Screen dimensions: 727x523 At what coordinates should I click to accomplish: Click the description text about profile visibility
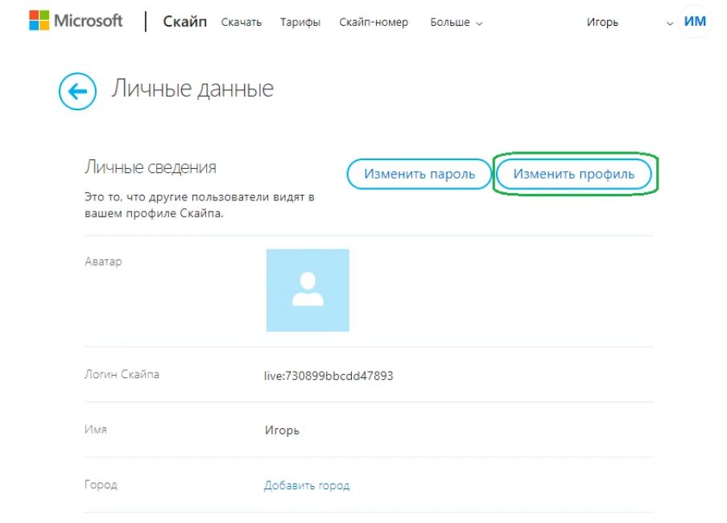[200, 205]
